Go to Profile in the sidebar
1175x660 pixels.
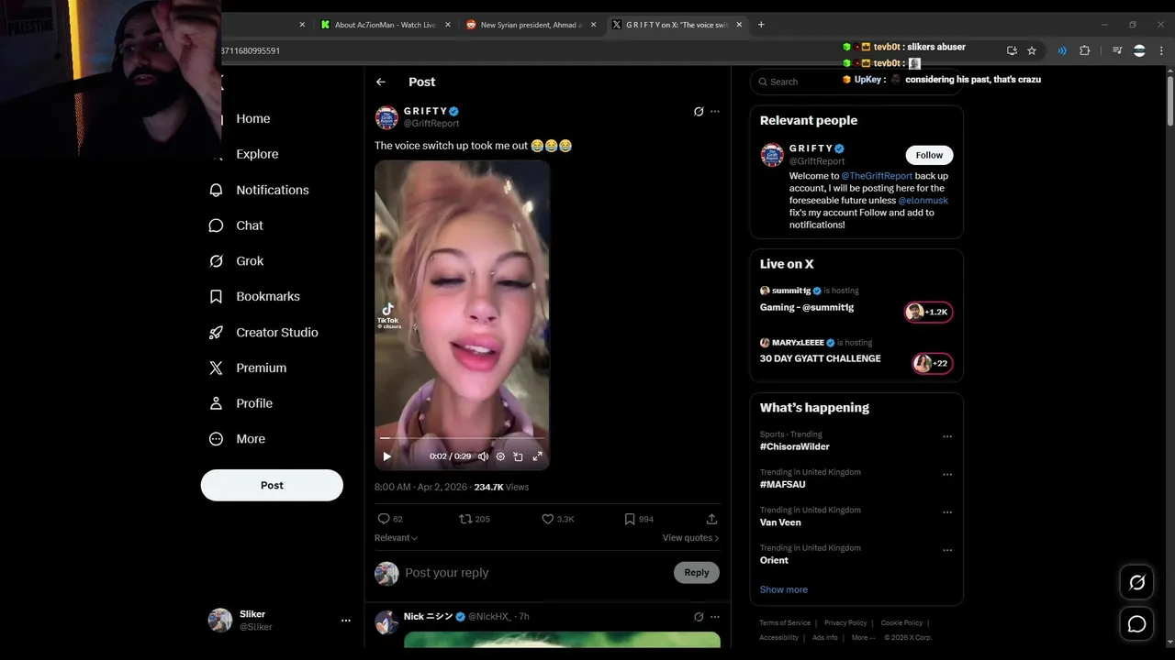[x=241, y=403]
